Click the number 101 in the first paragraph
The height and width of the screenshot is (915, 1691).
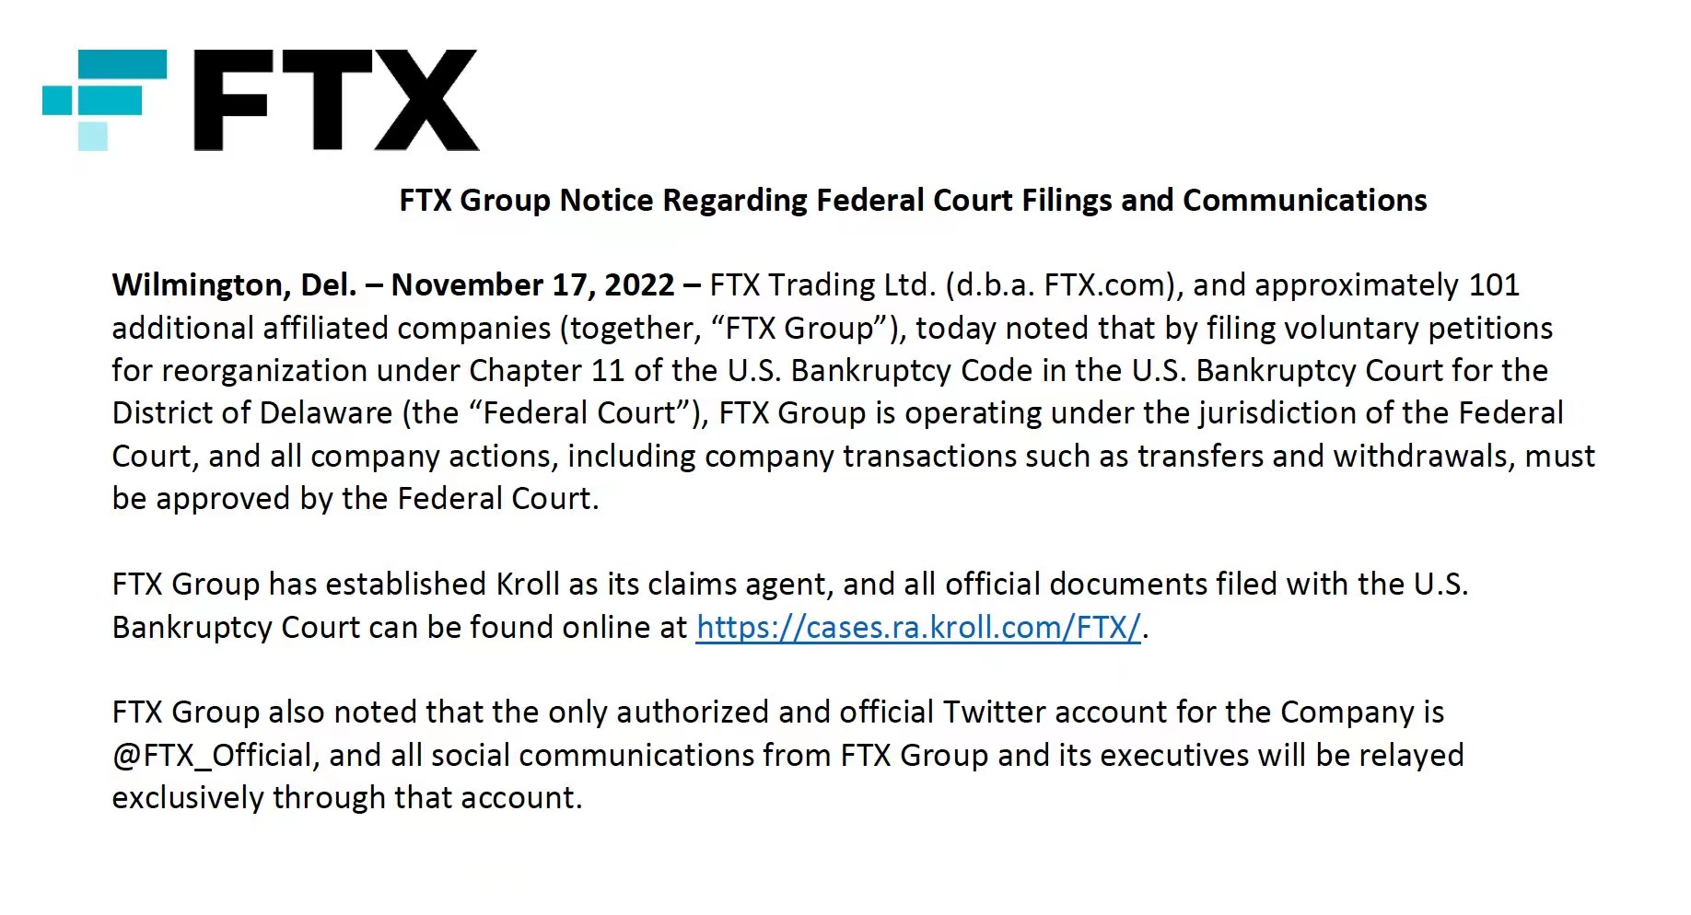click(1494, 284)
